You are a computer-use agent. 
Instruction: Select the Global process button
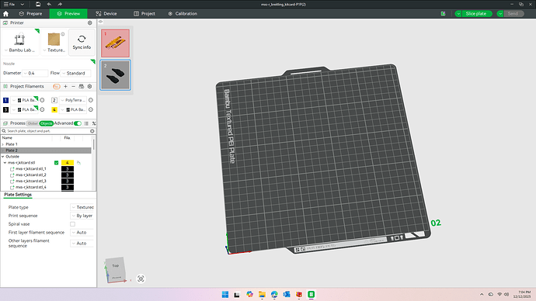[33, 123]
